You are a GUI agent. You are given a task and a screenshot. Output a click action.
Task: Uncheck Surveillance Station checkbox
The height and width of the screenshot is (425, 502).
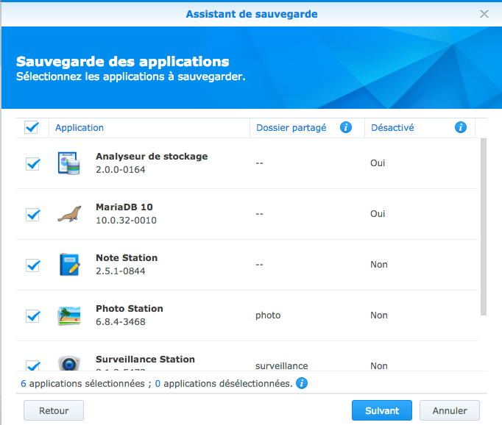click(x=32, y=365)
